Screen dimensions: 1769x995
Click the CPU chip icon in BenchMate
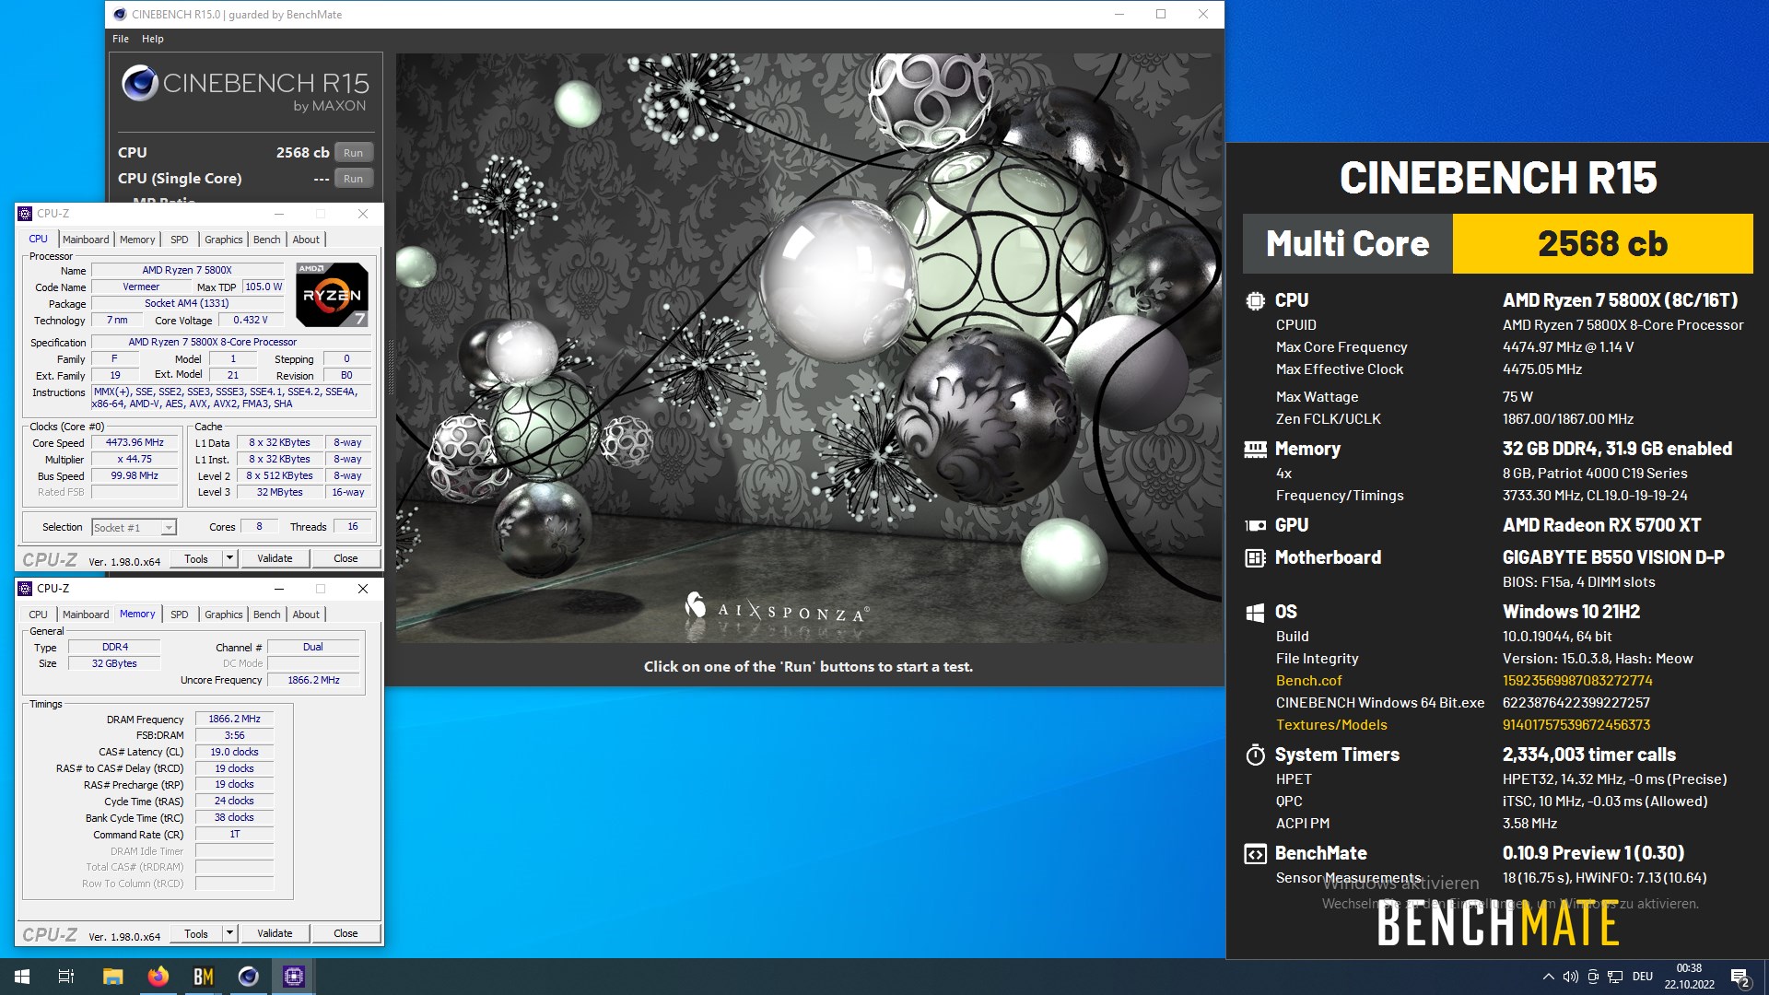click(x=1255, y=300)
